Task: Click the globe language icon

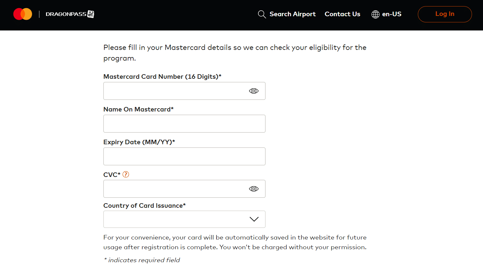Action: click(x=375, y=14)
